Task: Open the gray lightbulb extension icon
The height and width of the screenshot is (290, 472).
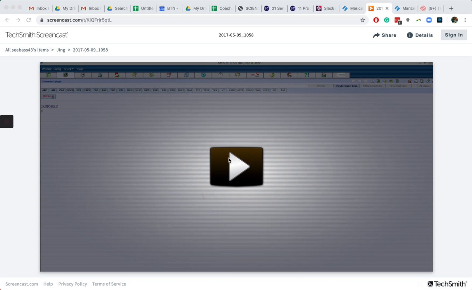Action: click(408, 20)
